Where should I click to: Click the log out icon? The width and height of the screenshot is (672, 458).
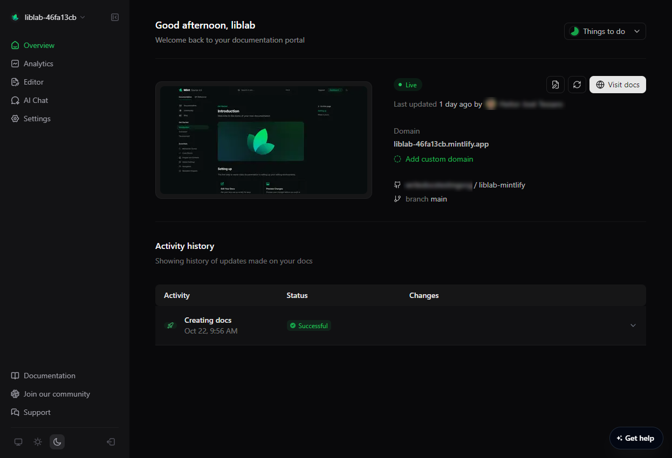pyautogui.click(x=111, y=442)
